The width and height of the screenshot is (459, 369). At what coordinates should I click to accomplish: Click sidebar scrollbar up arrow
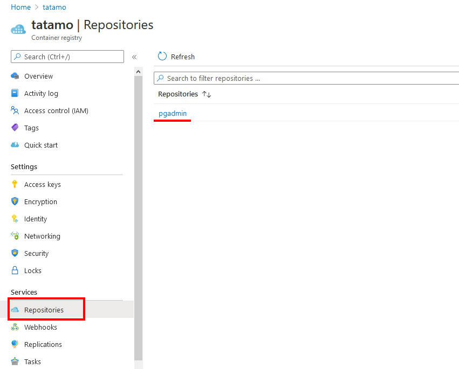(139, 72)
